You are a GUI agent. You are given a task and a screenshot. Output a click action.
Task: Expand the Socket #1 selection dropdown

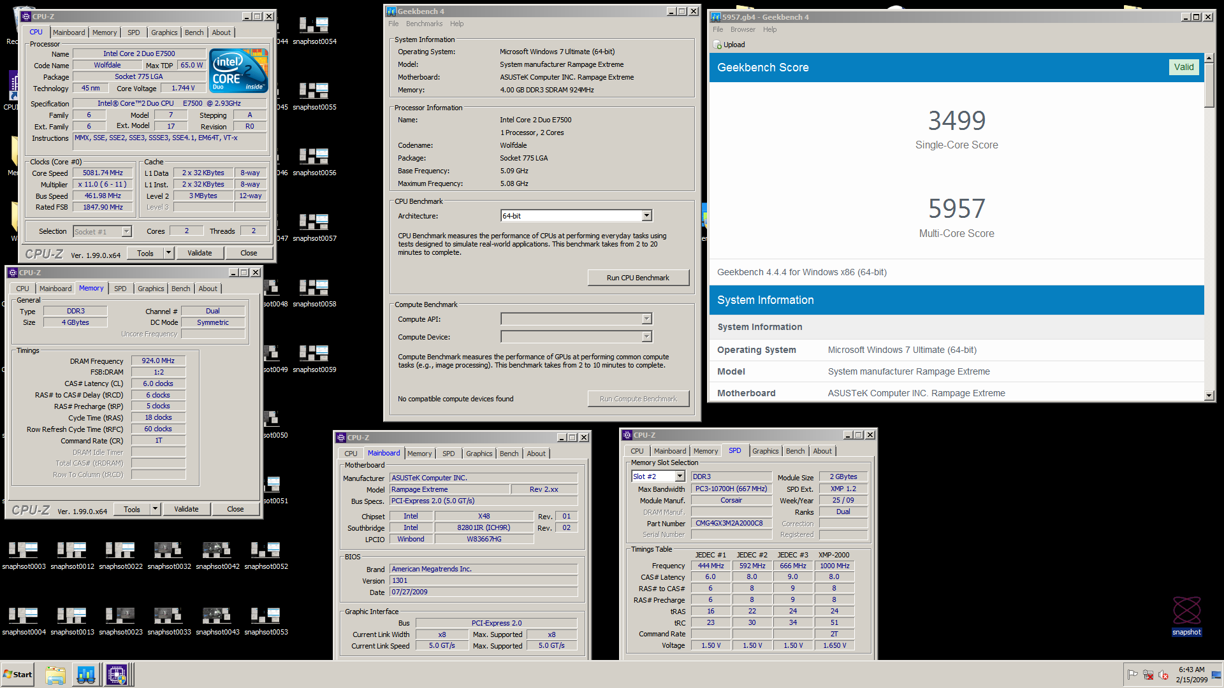(x=126, y=232)
